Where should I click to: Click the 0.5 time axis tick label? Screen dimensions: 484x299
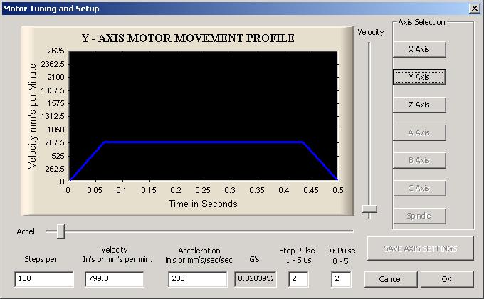338,190
